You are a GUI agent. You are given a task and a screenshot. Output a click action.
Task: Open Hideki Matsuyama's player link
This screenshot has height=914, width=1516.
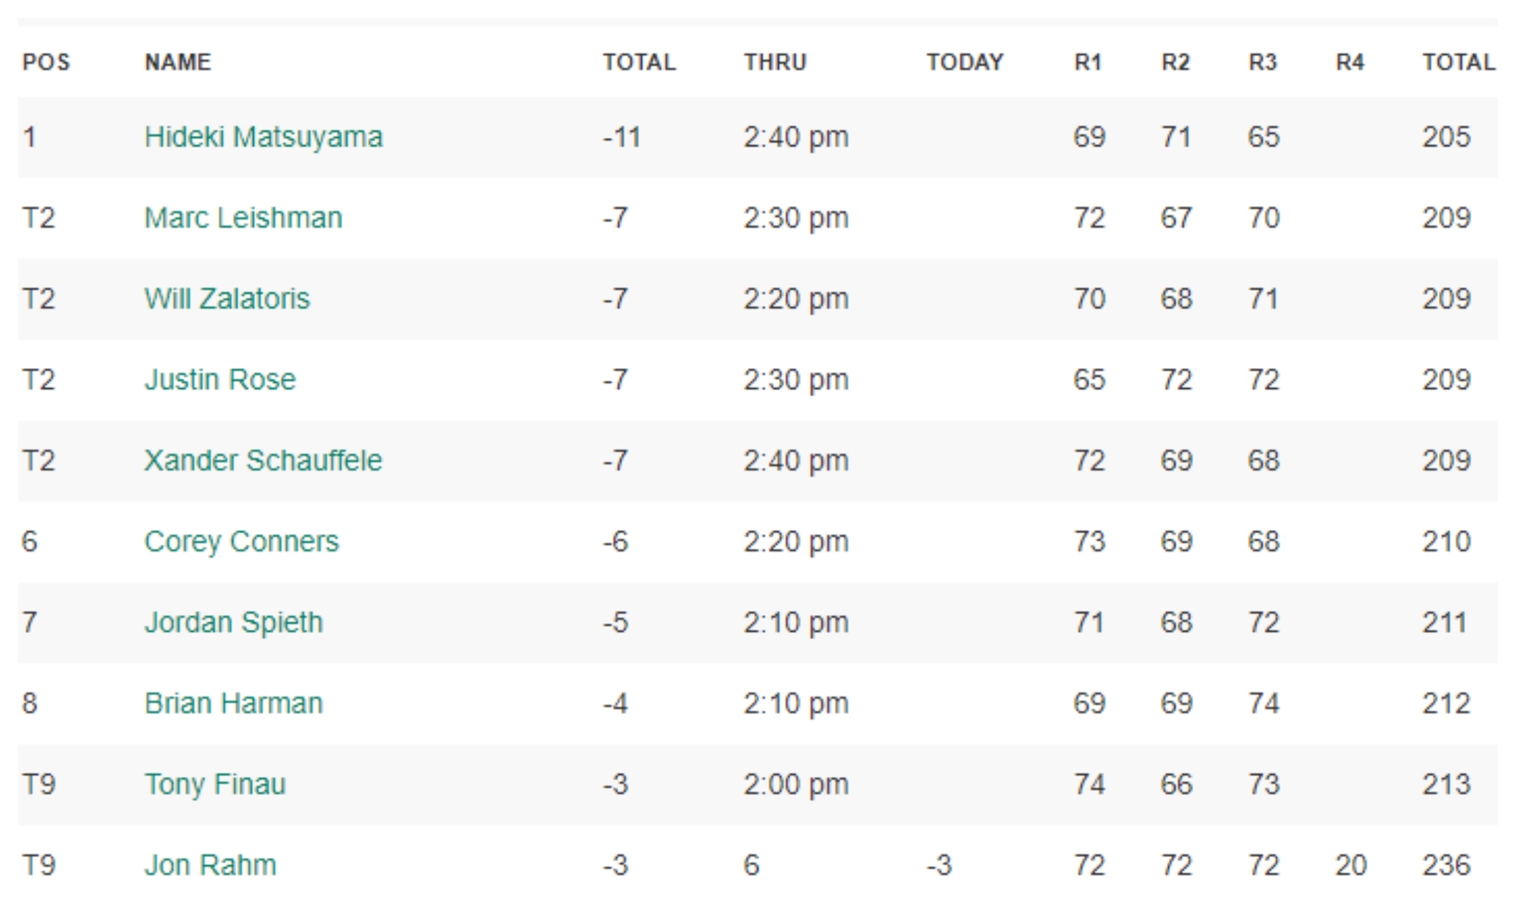263,137
